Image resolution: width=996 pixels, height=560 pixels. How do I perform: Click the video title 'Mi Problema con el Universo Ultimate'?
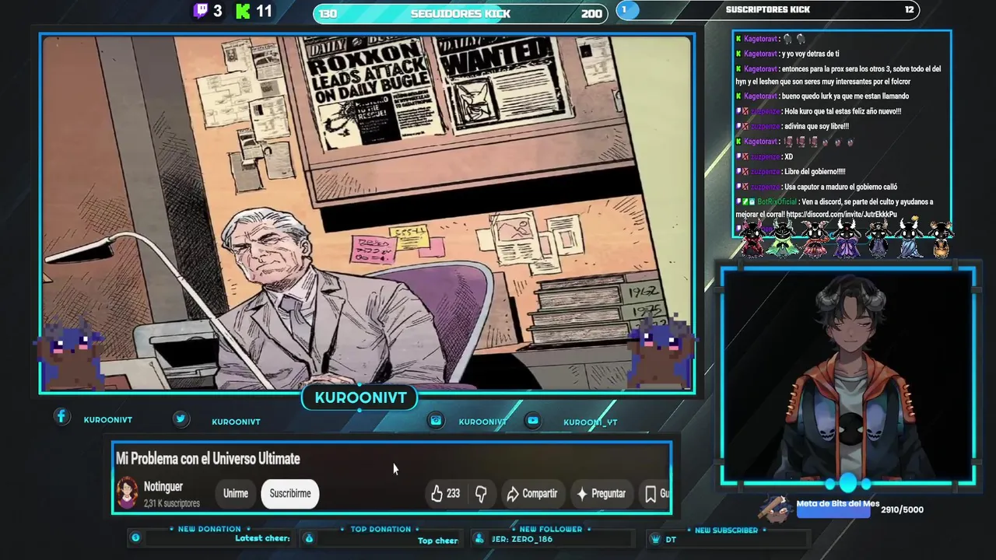(208, 459)
